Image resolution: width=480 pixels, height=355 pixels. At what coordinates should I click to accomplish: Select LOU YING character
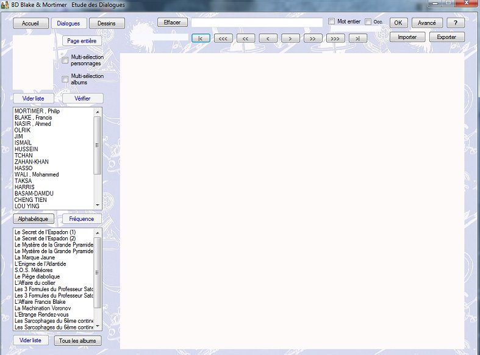[x=54, y=206]
